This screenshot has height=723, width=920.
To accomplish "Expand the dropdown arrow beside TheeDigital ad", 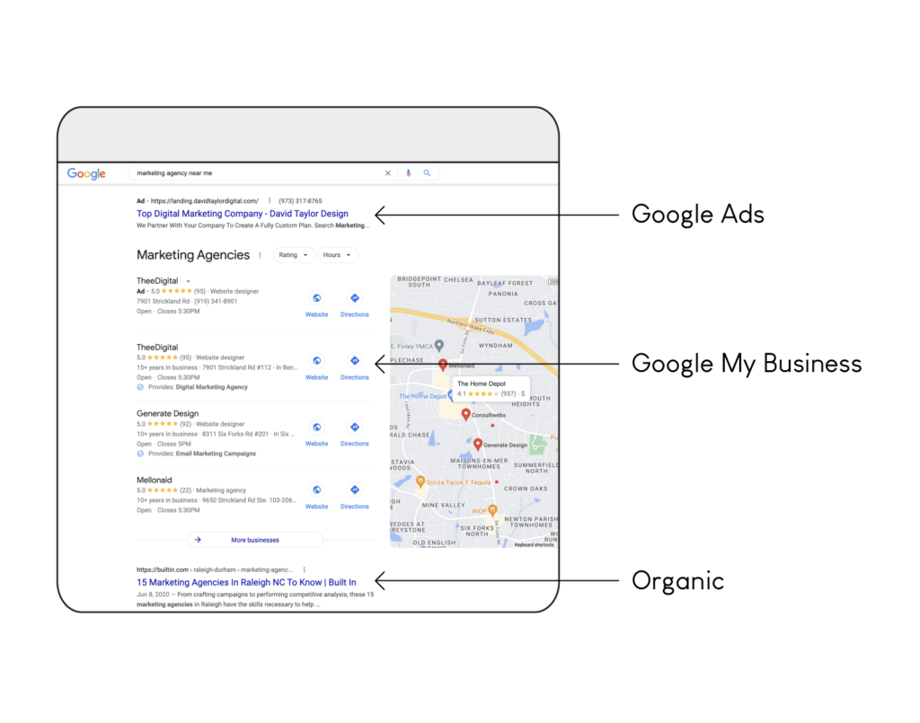I will coord(188,281).
